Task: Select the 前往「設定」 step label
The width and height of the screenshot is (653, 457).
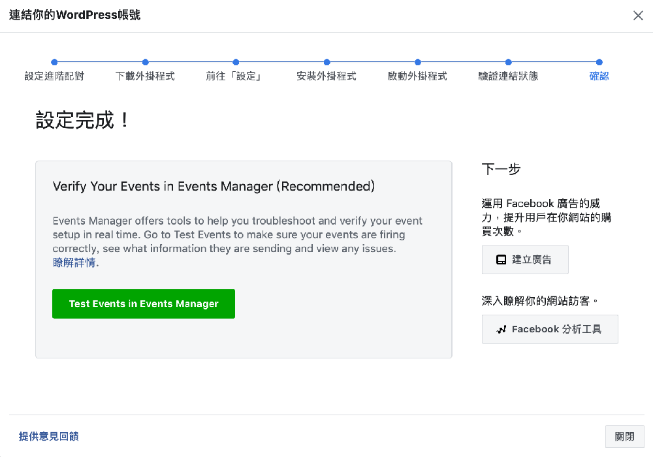Action: tap(234, 76)
